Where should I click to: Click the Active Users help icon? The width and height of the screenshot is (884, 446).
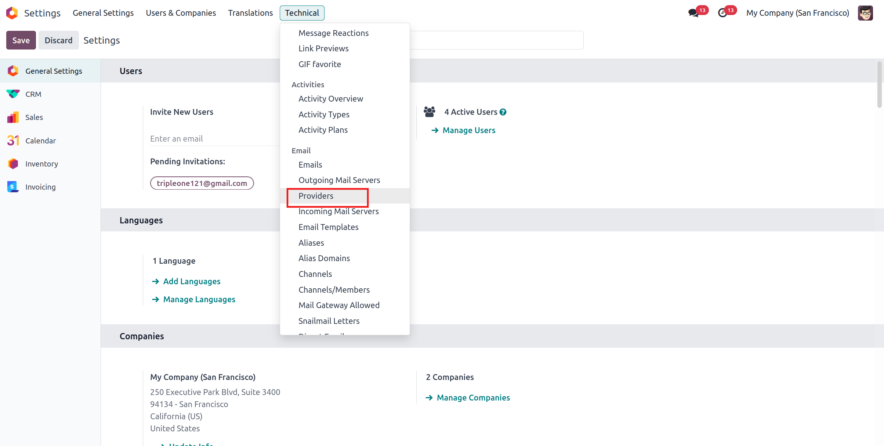tap(503, 112)
